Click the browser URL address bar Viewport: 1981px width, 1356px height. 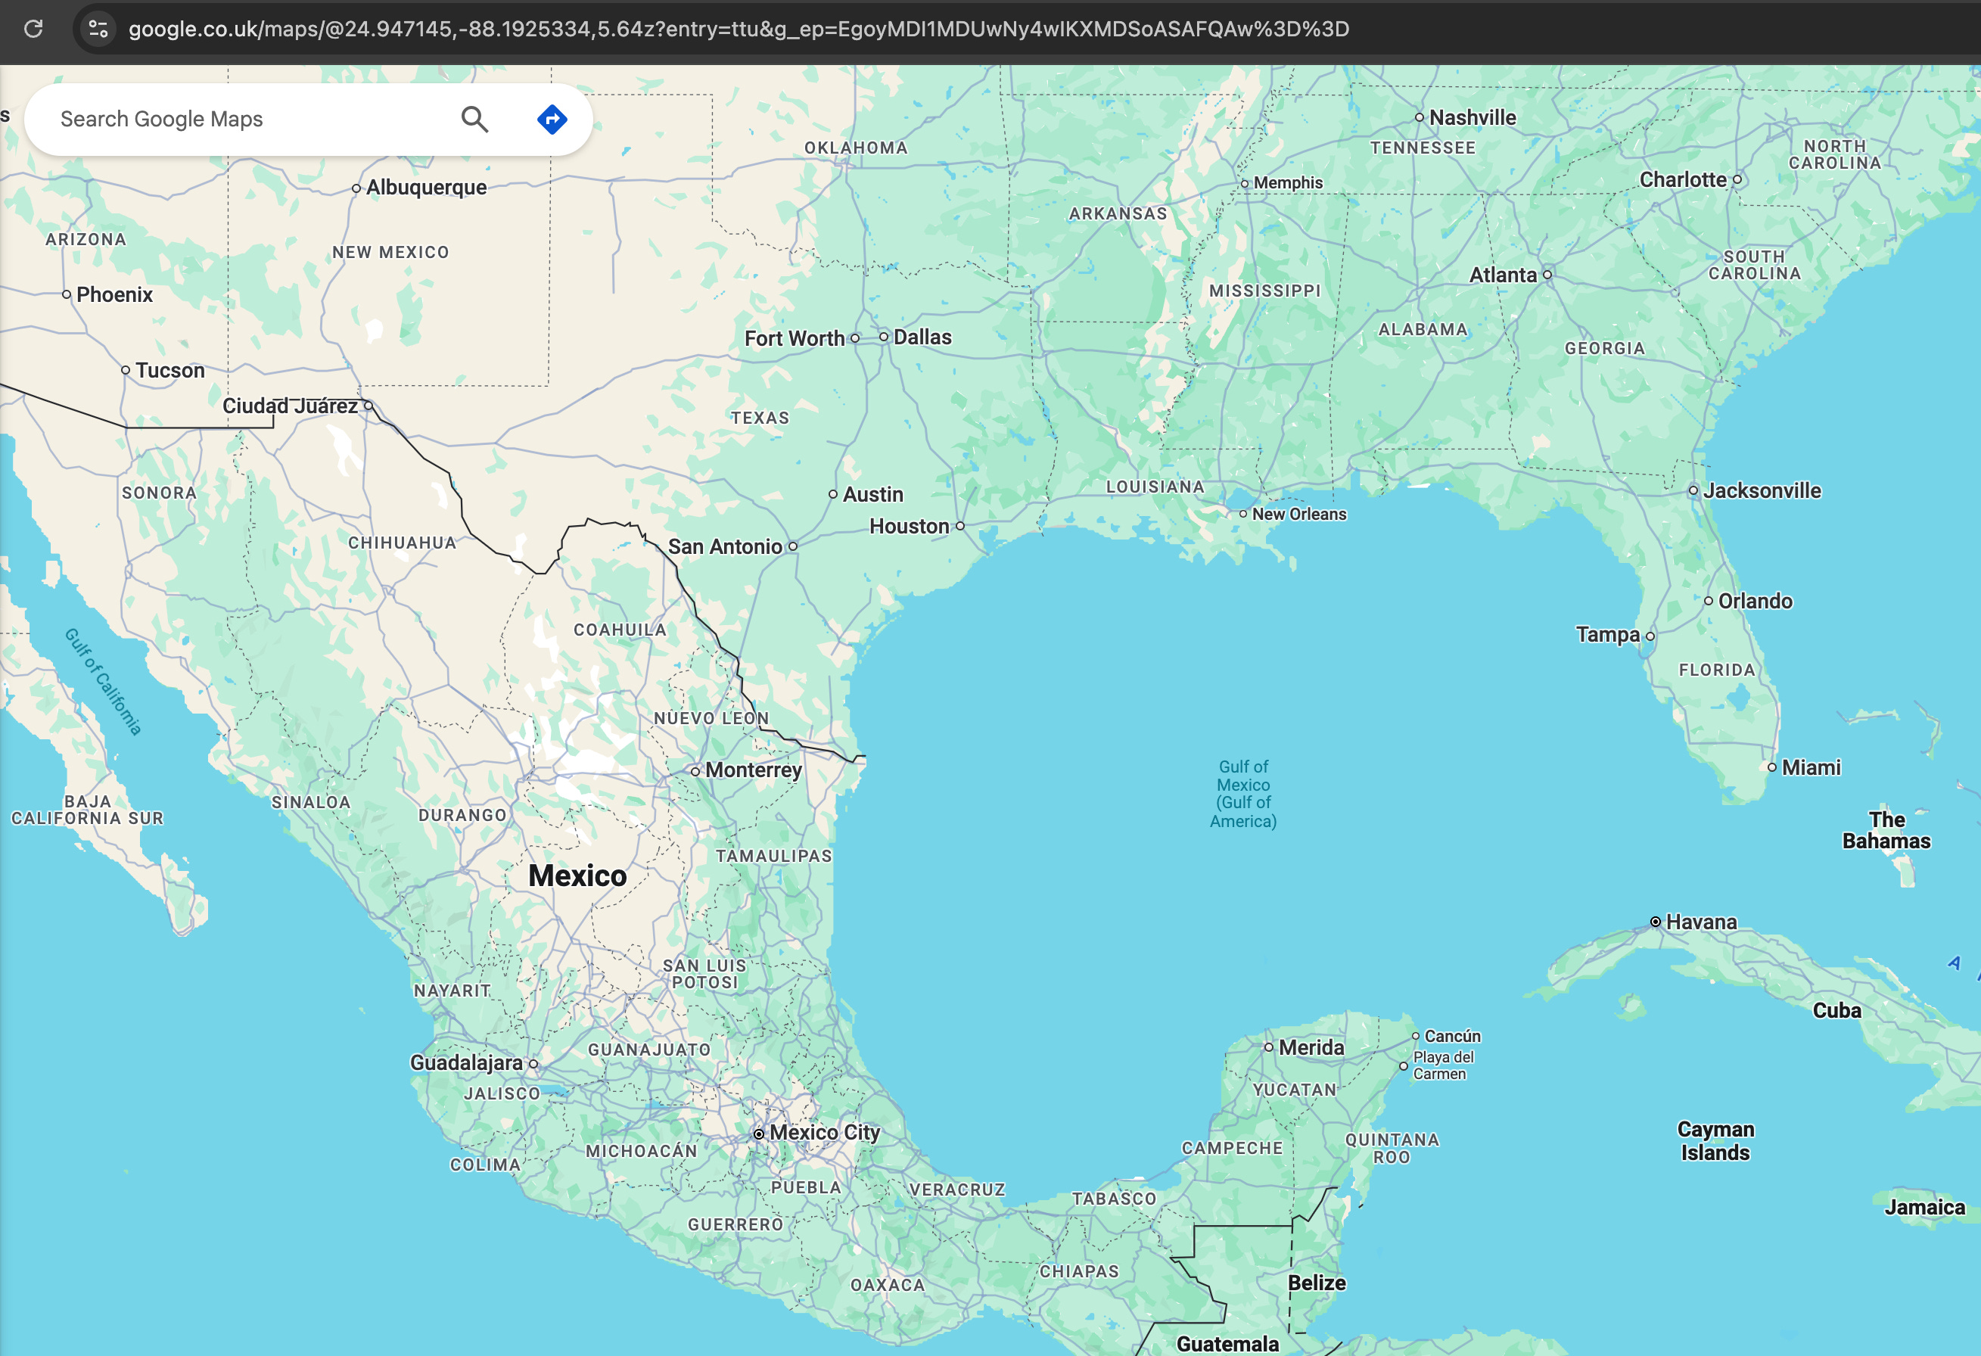click(x=739, y=29)
